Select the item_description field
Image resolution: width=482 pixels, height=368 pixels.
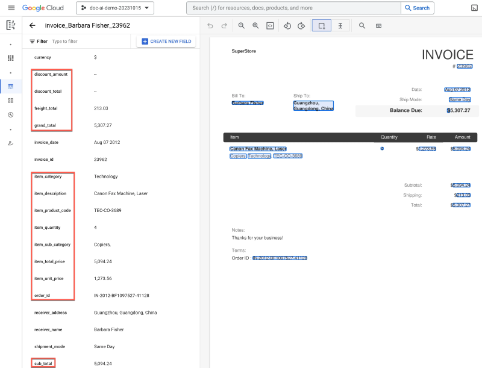50,193
